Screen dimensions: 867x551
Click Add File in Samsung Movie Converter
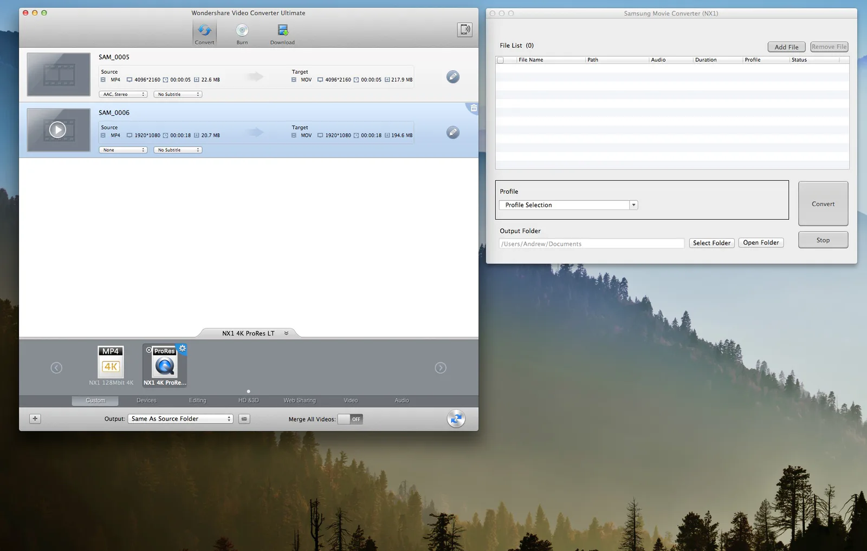pos(786,47)
